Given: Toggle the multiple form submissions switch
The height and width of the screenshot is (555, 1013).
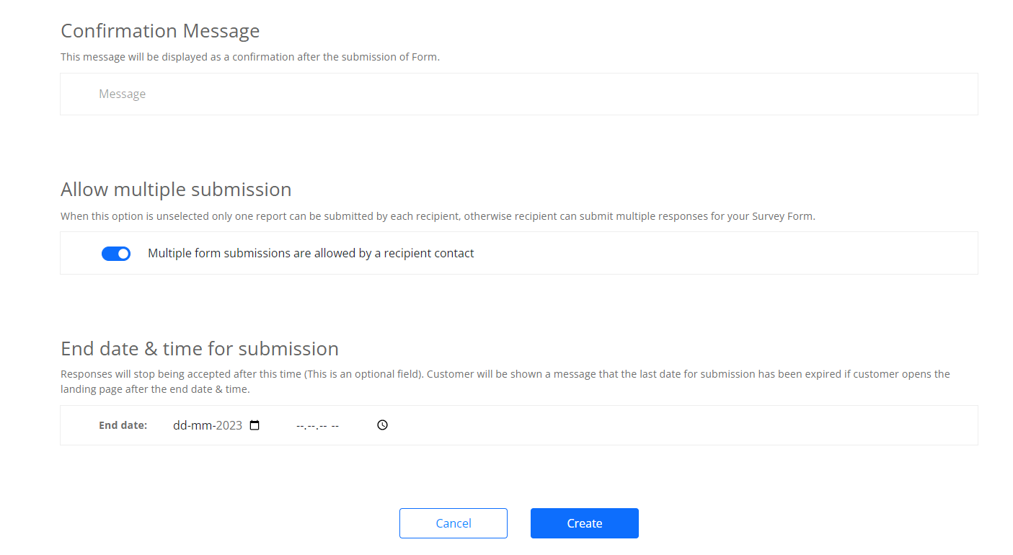Looking at the screenshot, I should [x=116, y=254].
